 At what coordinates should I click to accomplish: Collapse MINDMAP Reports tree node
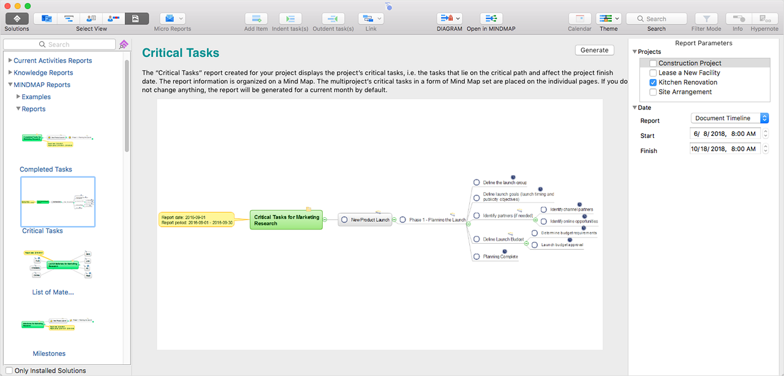point(10,85)
